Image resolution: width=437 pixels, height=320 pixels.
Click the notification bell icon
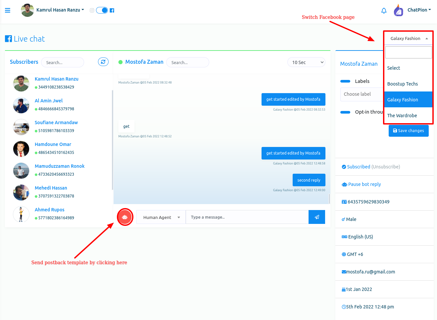[x=384, y=11]
